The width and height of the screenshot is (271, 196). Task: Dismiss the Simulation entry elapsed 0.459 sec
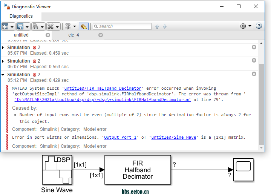tap(254, 47)
